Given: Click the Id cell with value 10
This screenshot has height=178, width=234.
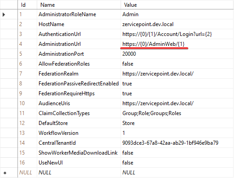Looking at the screenshot, I should [27, 103].
